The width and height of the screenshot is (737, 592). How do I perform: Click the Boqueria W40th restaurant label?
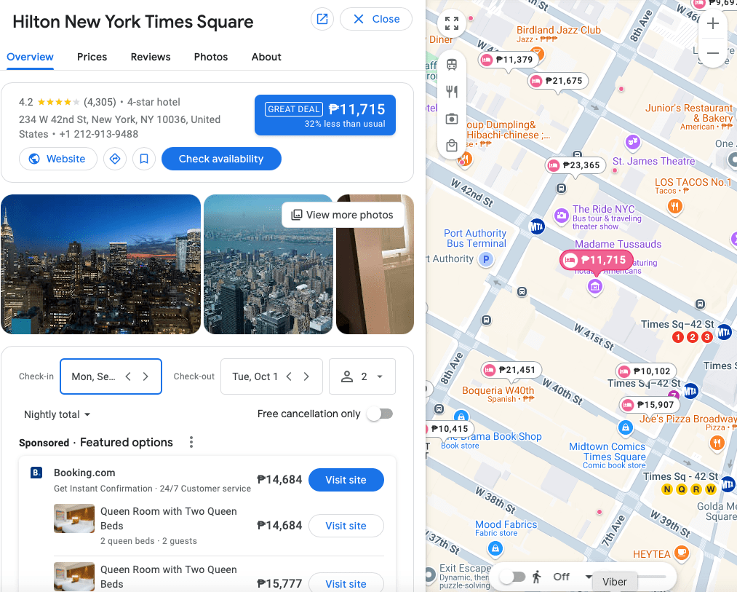498,390
